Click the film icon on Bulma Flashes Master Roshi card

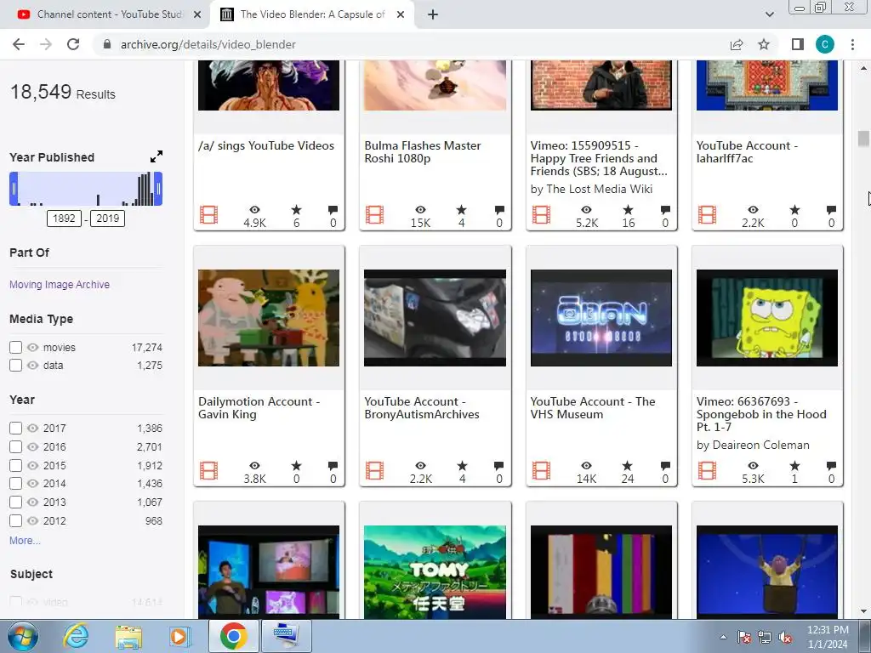click(x=375, y=215)
